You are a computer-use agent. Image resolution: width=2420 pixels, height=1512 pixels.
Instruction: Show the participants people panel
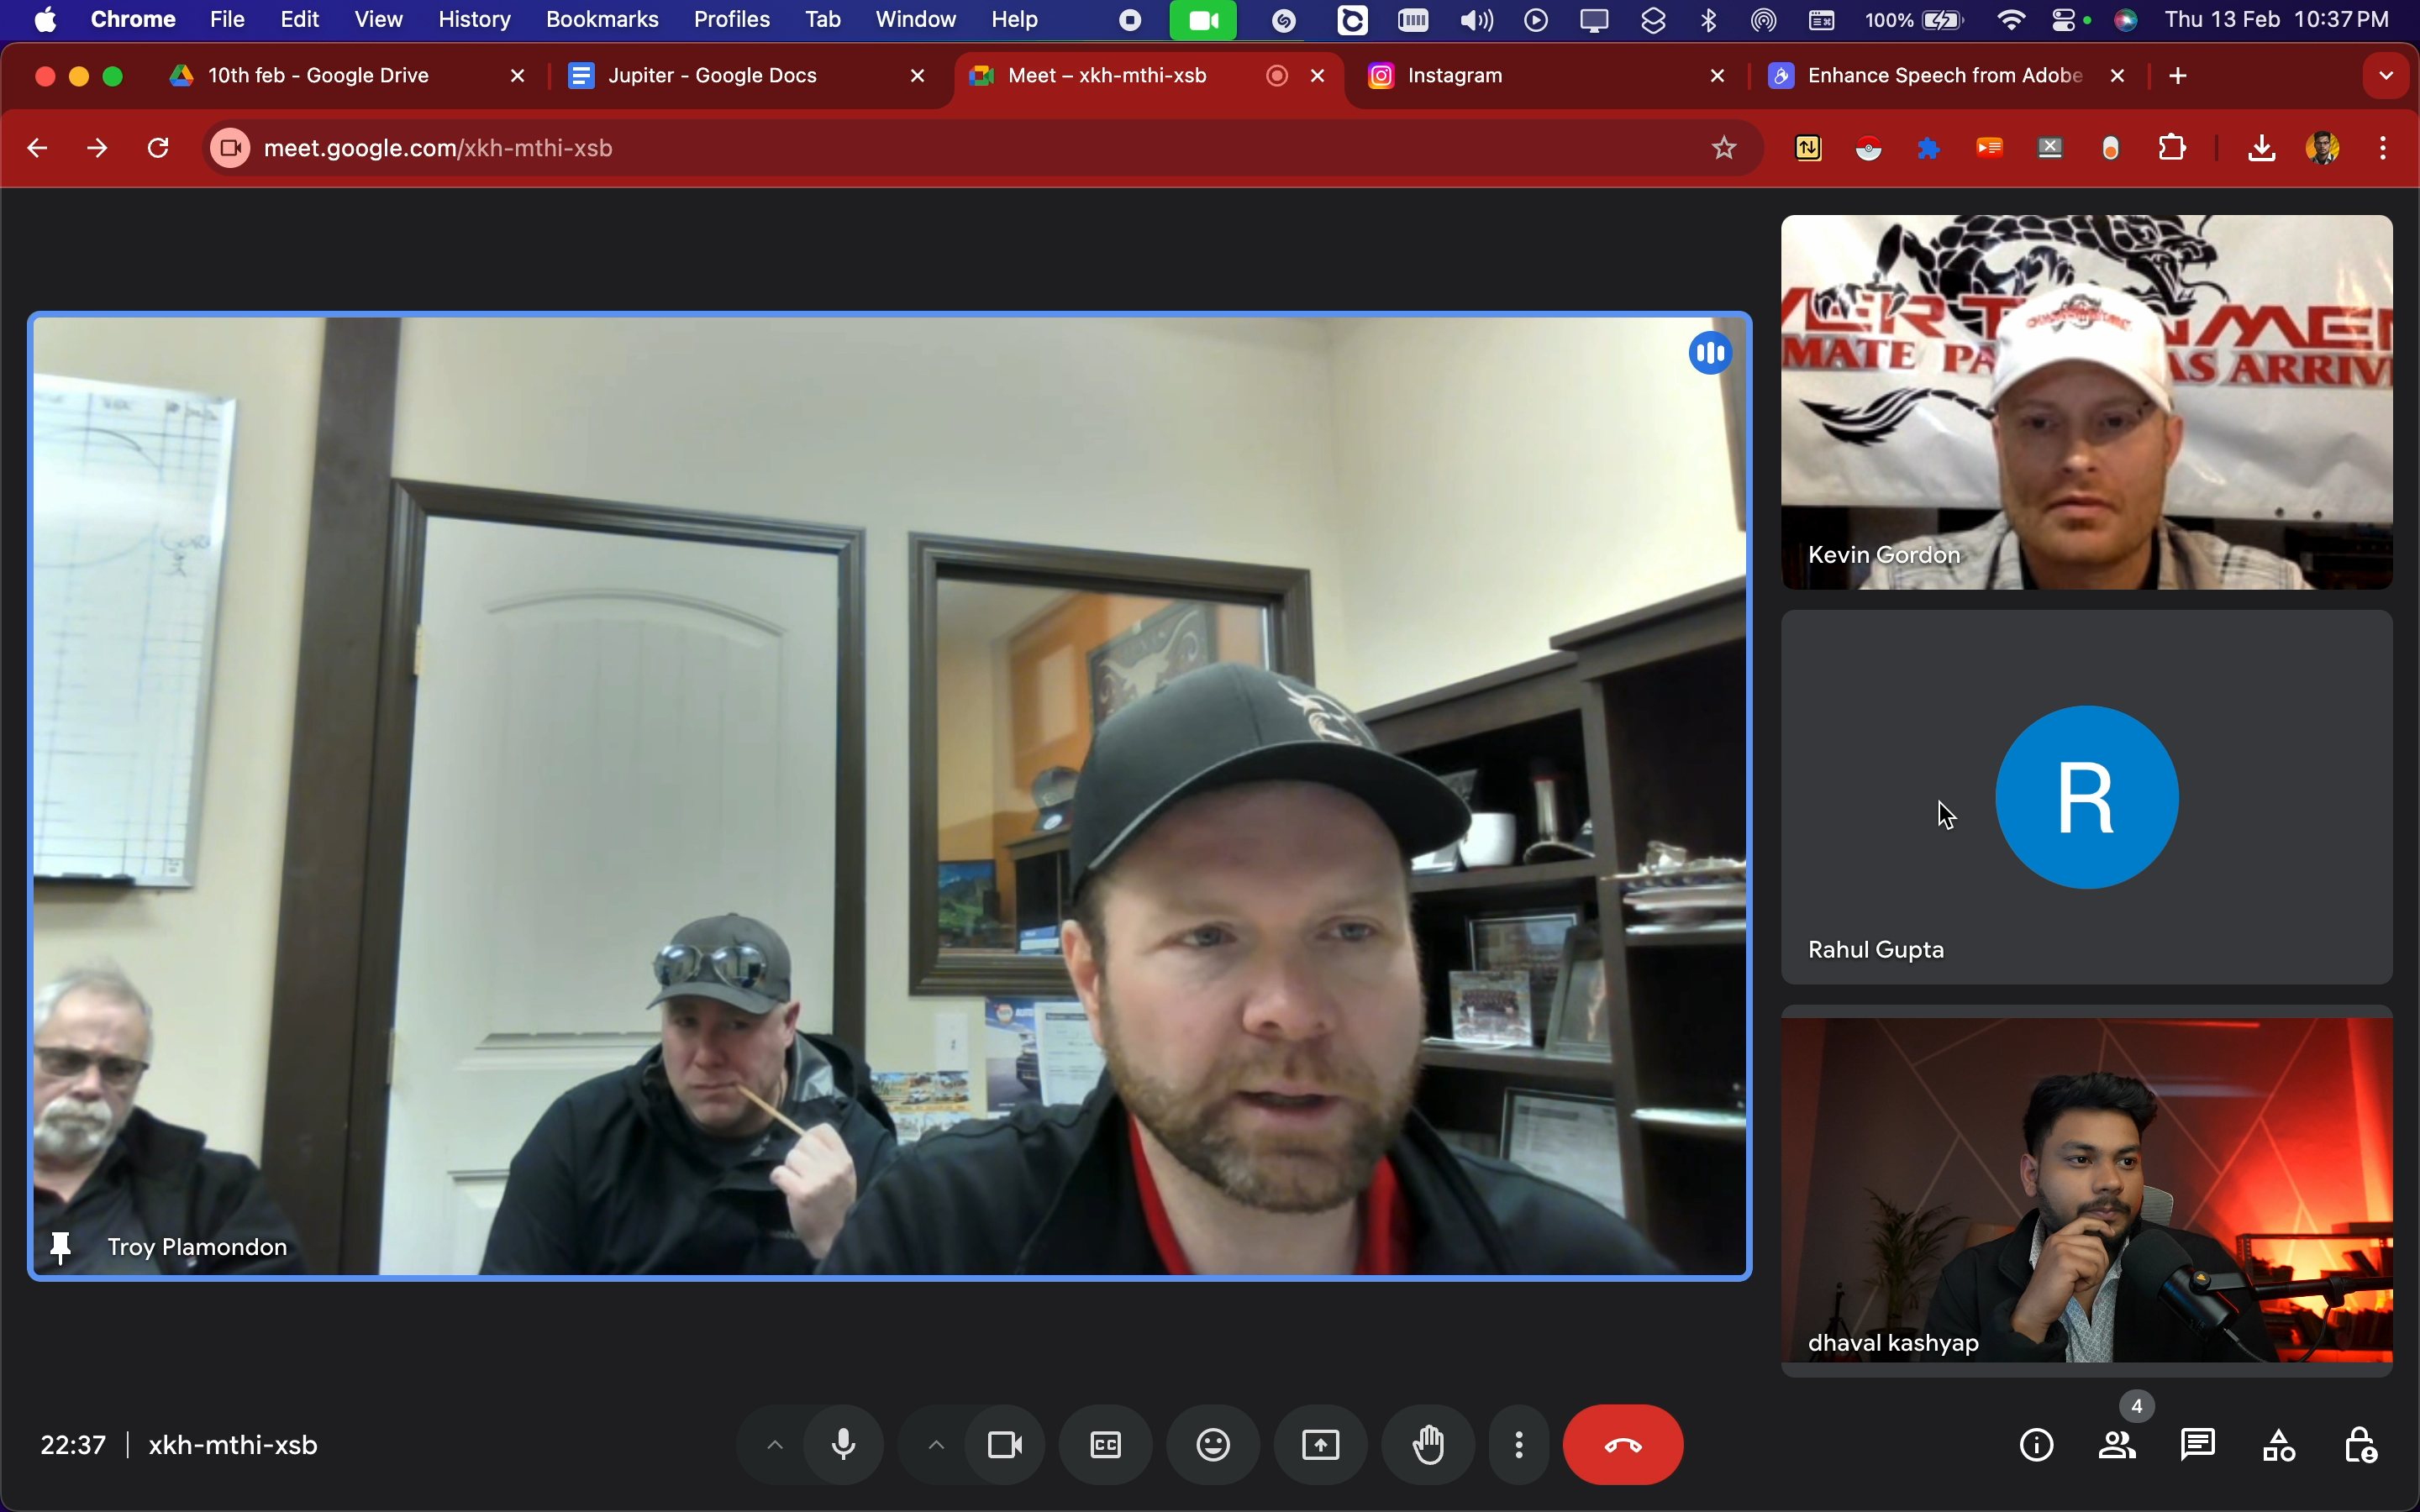click(x=2117, y=1445)
